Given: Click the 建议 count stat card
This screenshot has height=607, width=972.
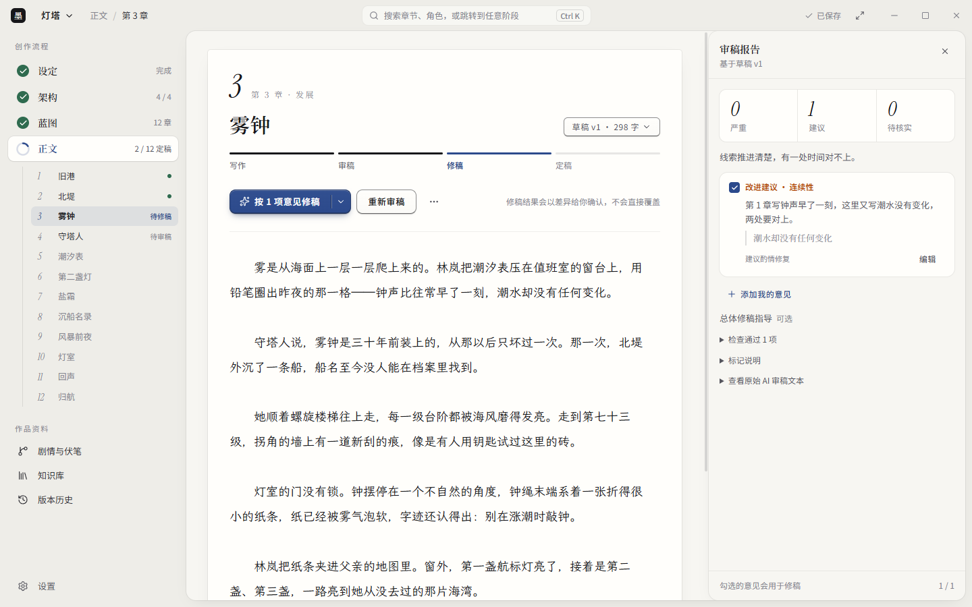Looking at the screenshot, I should (x=837, y=116).
